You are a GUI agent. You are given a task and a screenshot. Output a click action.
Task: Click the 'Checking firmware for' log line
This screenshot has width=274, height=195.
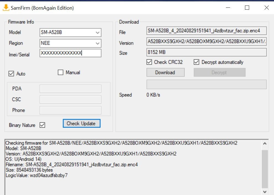coord(122,143)
